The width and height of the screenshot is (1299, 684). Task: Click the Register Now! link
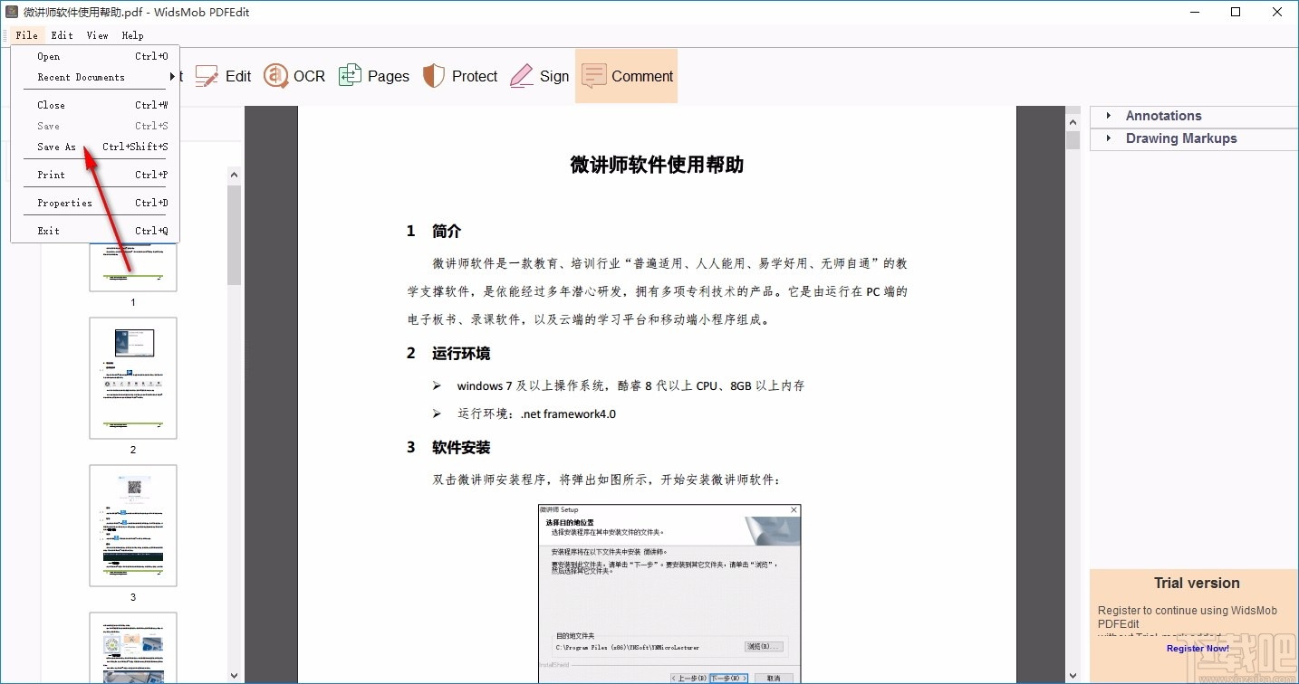[x=1198, y=648]
